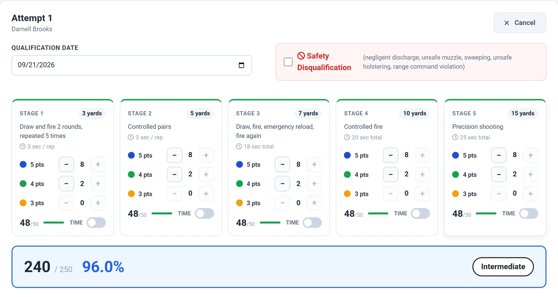Screen dimensions: 558x297
Task: Click the Qualification Date input field
Action: (132, 65)
